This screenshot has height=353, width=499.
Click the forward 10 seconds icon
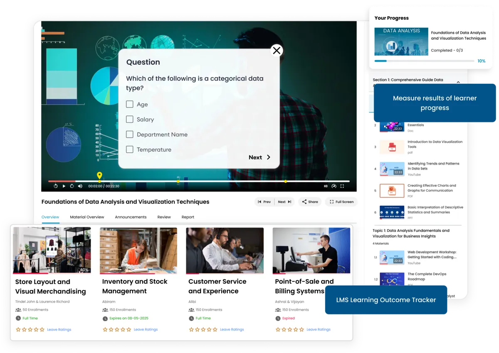[72, 186]
